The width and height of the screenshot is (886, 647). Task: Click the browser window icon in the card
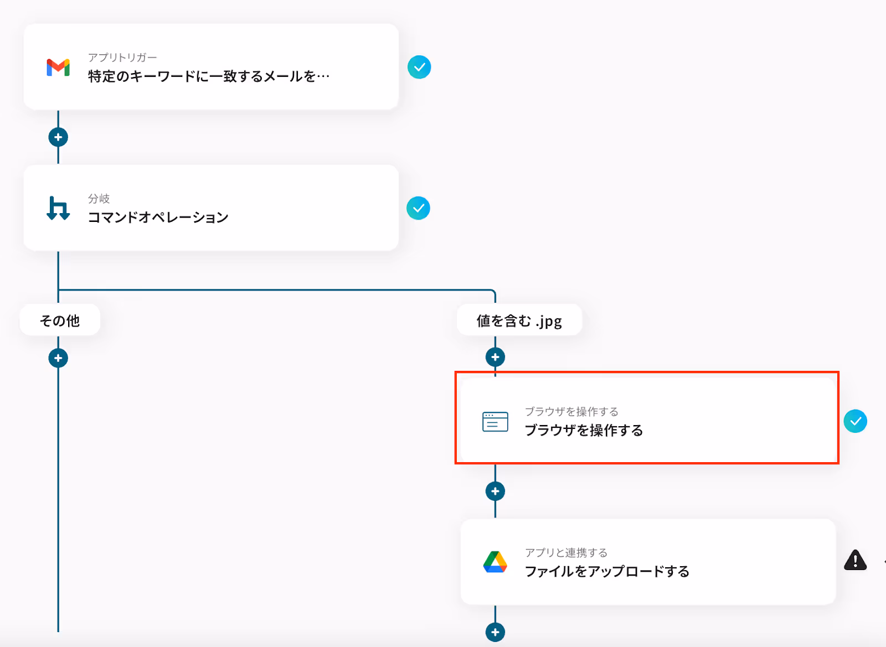495,422
